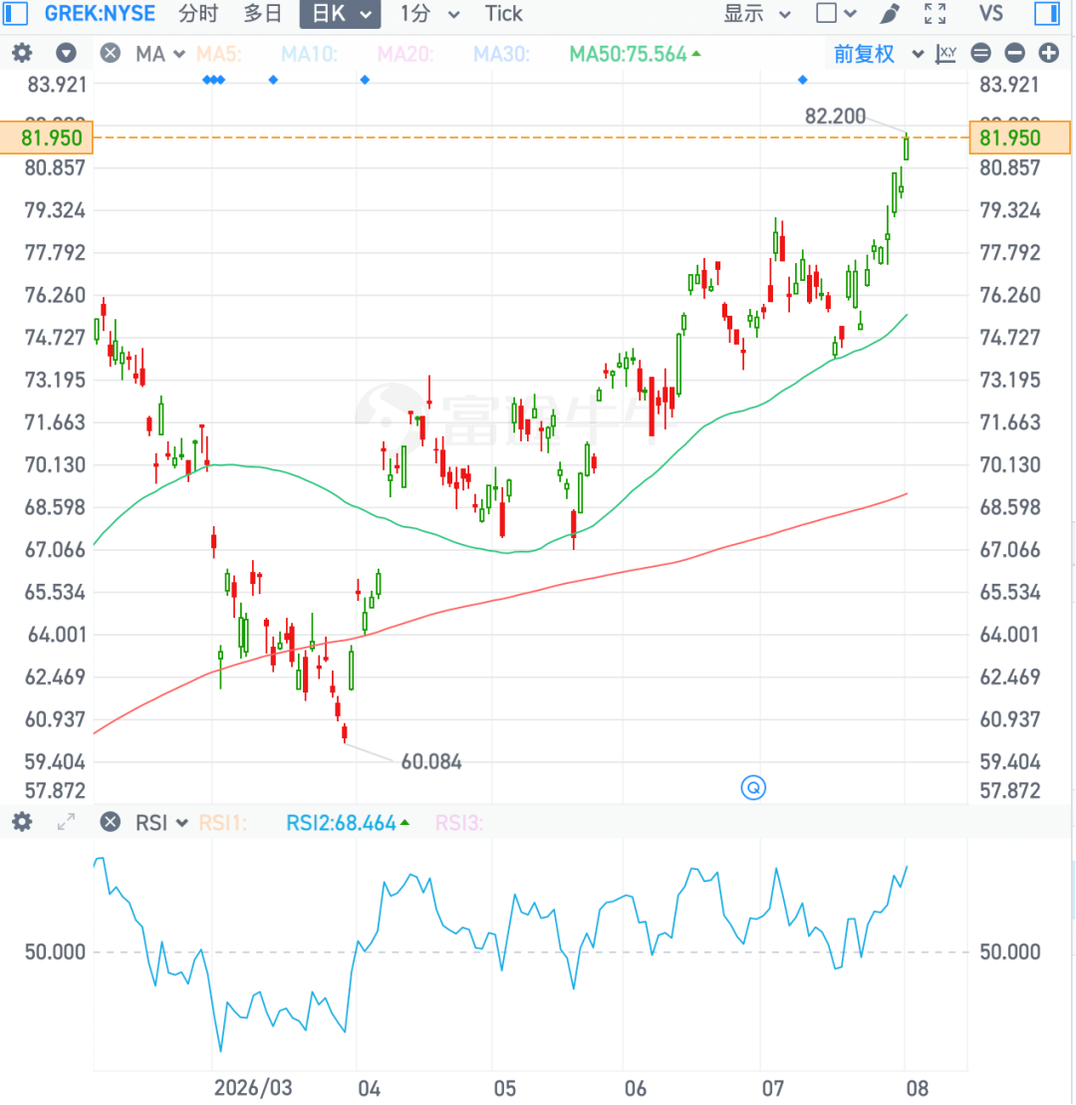Select the 1分 one-minute tab
The height and width of the screenshot is (1105, 1076).
[415, 13]
